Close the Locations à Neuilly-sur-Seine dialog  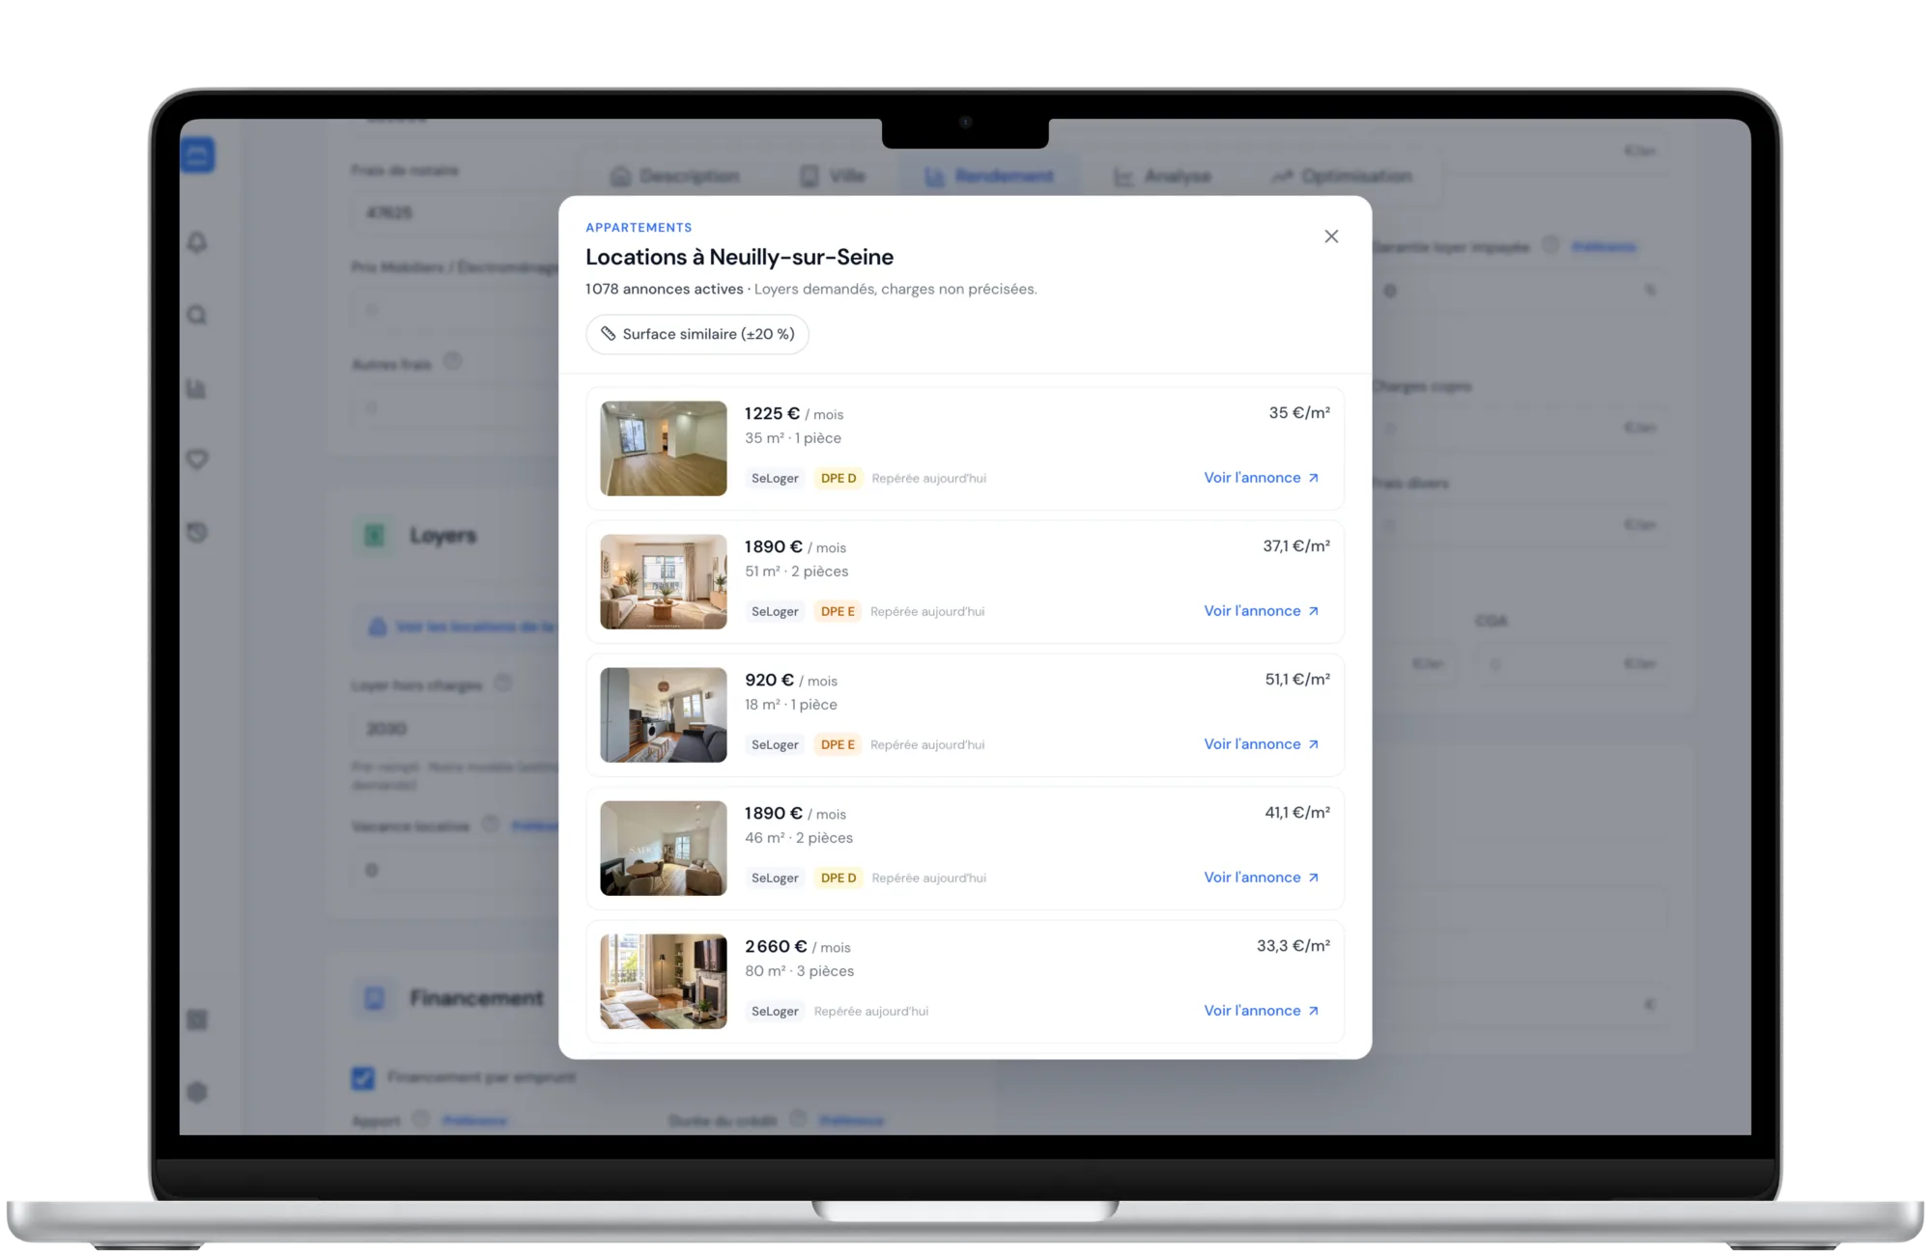[x=1331, y=237]
